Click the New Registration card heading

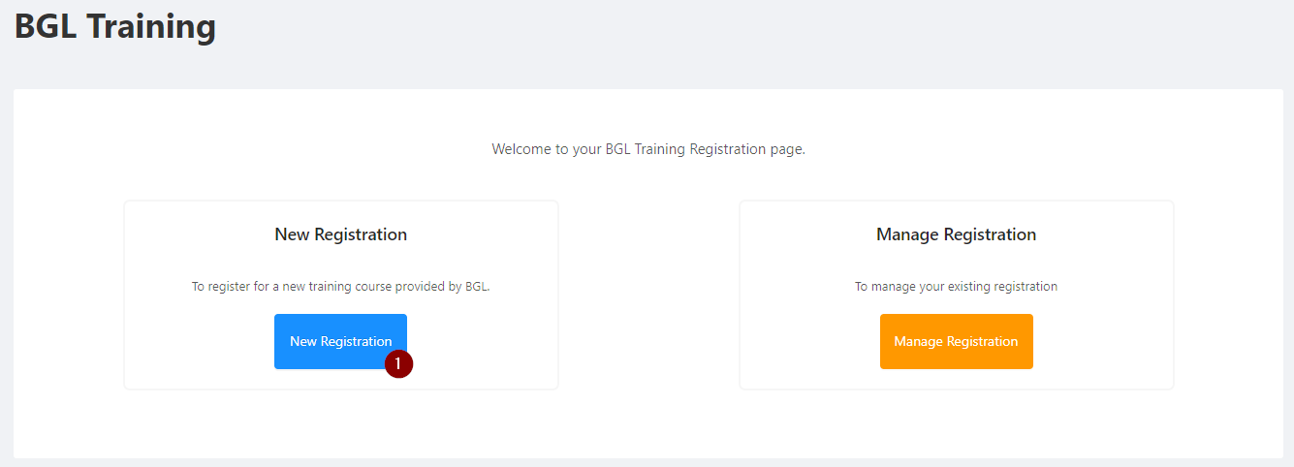[341, 234]
